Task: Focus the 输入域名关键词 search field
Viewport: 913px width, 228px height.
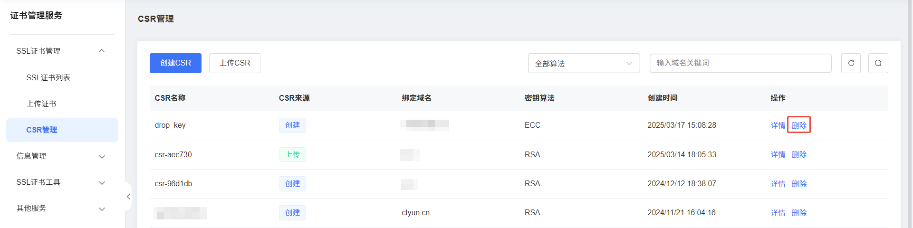Action: [x=740, y=63]
